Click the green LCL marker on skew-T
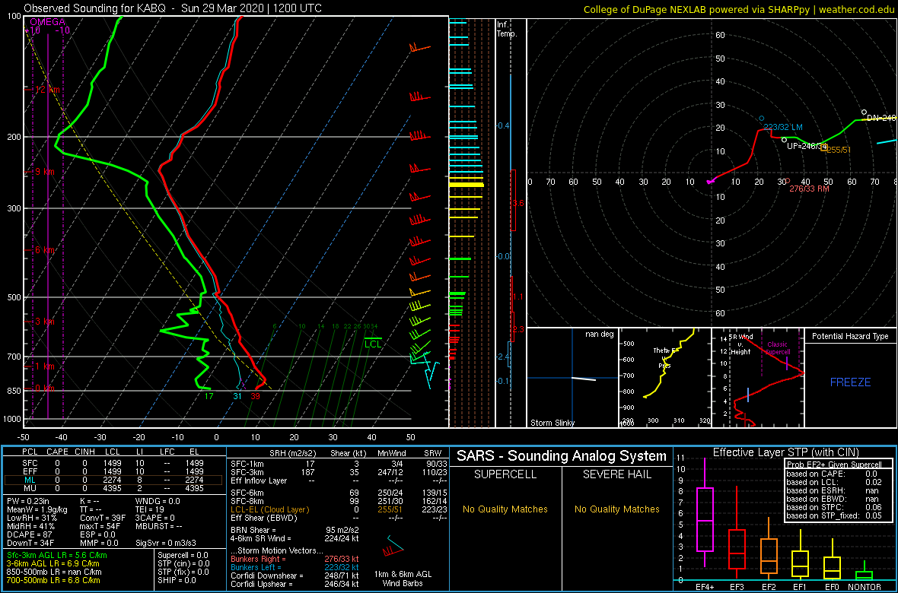 [373, 344]
